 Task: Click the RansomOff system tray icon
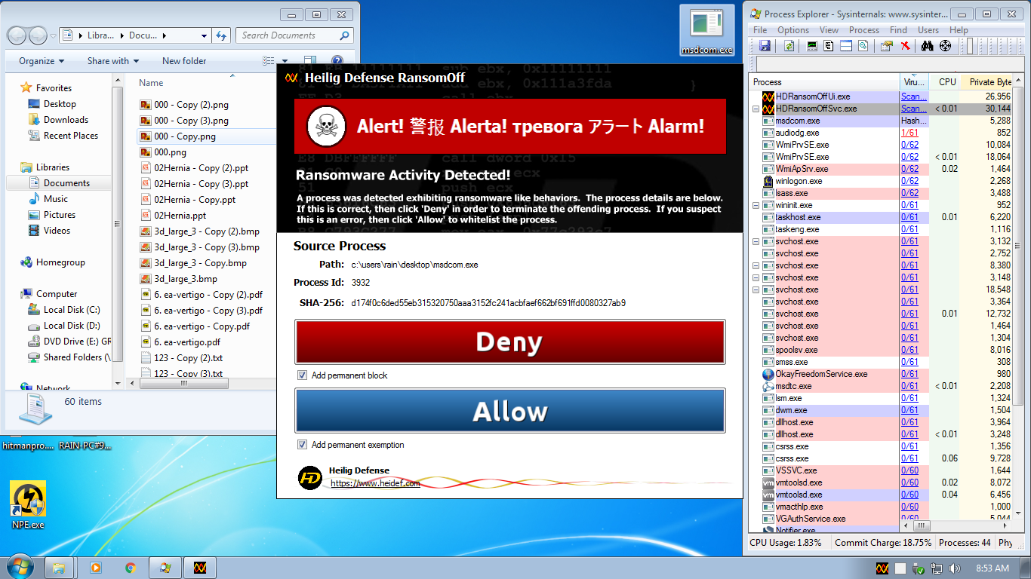tap(882, 568)
